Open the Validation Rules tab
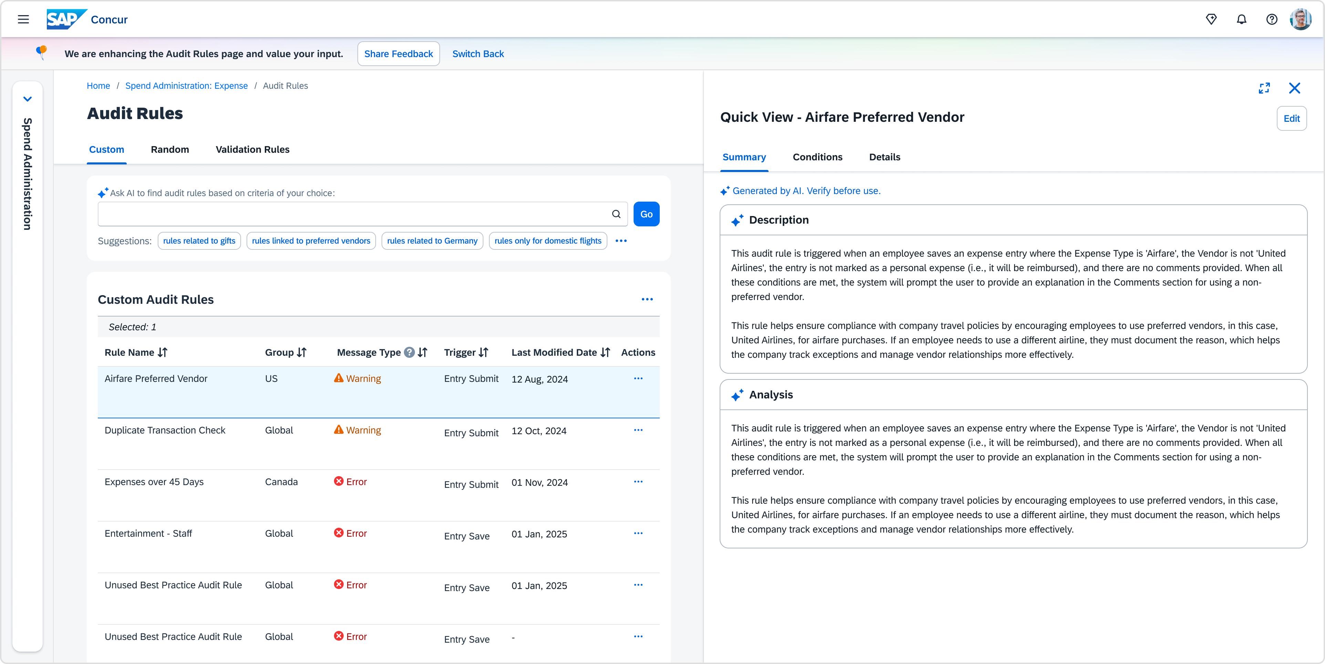This screenshot has height=664, width=1325. click(x=252, y=150)
